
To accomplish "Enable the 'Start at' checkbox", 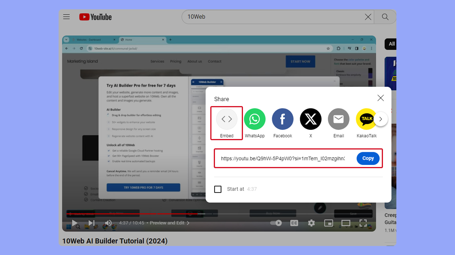I will 218,189.
